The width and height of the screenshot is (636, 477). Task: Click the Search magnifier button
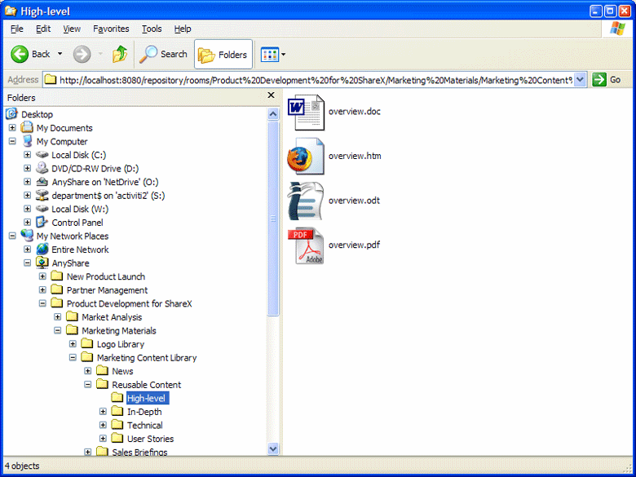[x=163, y=54]
